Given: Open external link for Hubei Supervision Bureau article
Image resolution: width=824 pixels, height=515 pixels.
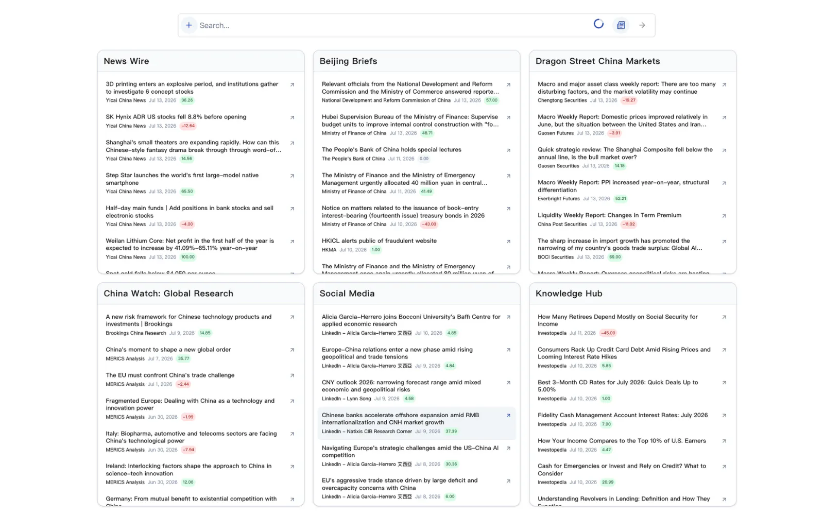Looking at the screenshot, I should click(508, 118).
